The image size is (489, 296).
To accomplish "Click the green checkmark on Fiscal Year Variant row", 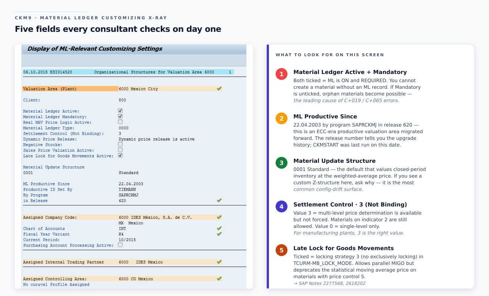I will click(219, 234).
